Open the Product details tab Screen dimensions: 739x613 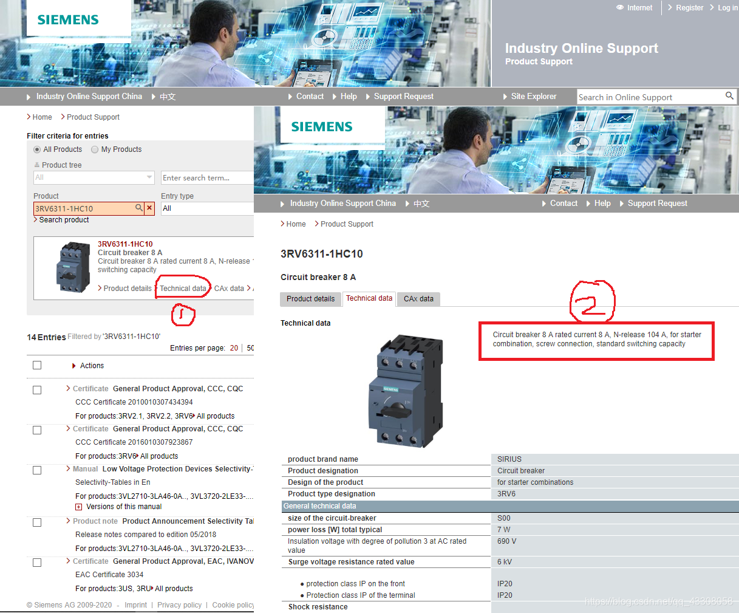310,299
